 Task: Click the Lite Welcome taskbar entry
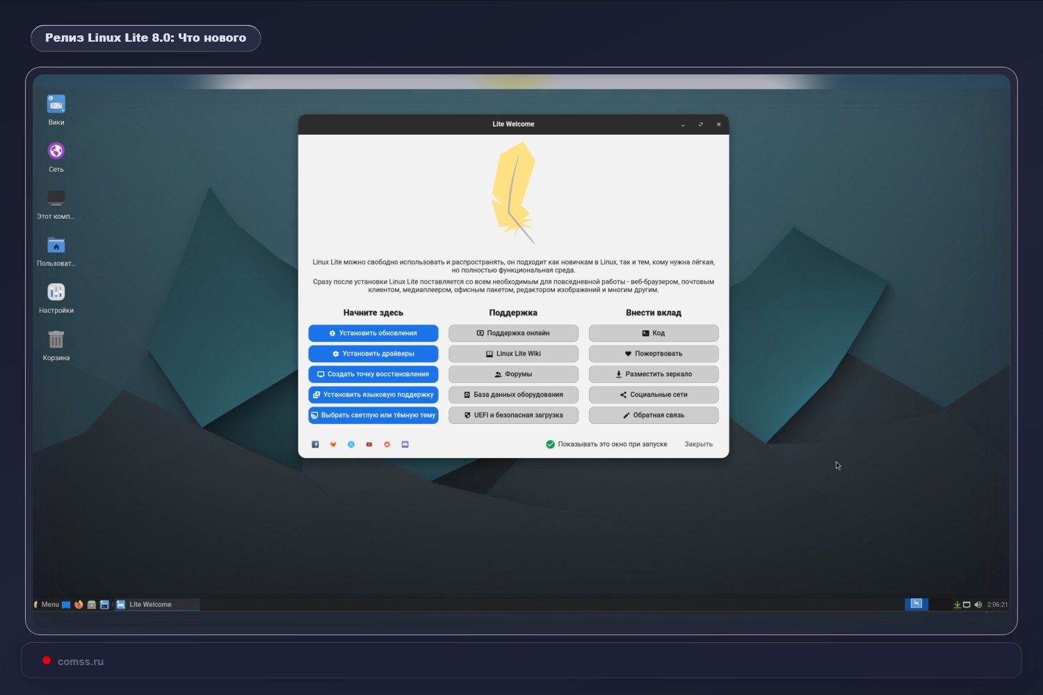coord(158,605)
